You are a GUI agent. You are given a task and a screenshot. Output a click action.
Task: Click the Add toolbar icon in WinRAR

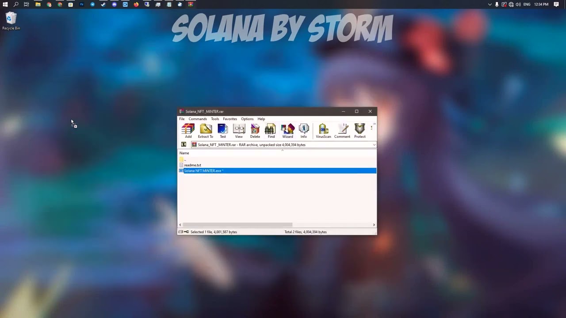[188, 131]
